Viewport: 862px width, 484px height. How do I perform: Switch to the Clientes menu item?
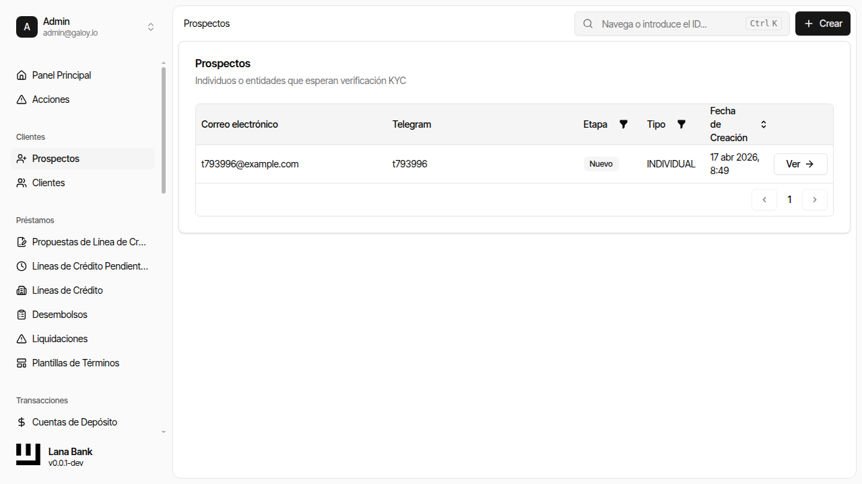point(48,182)
